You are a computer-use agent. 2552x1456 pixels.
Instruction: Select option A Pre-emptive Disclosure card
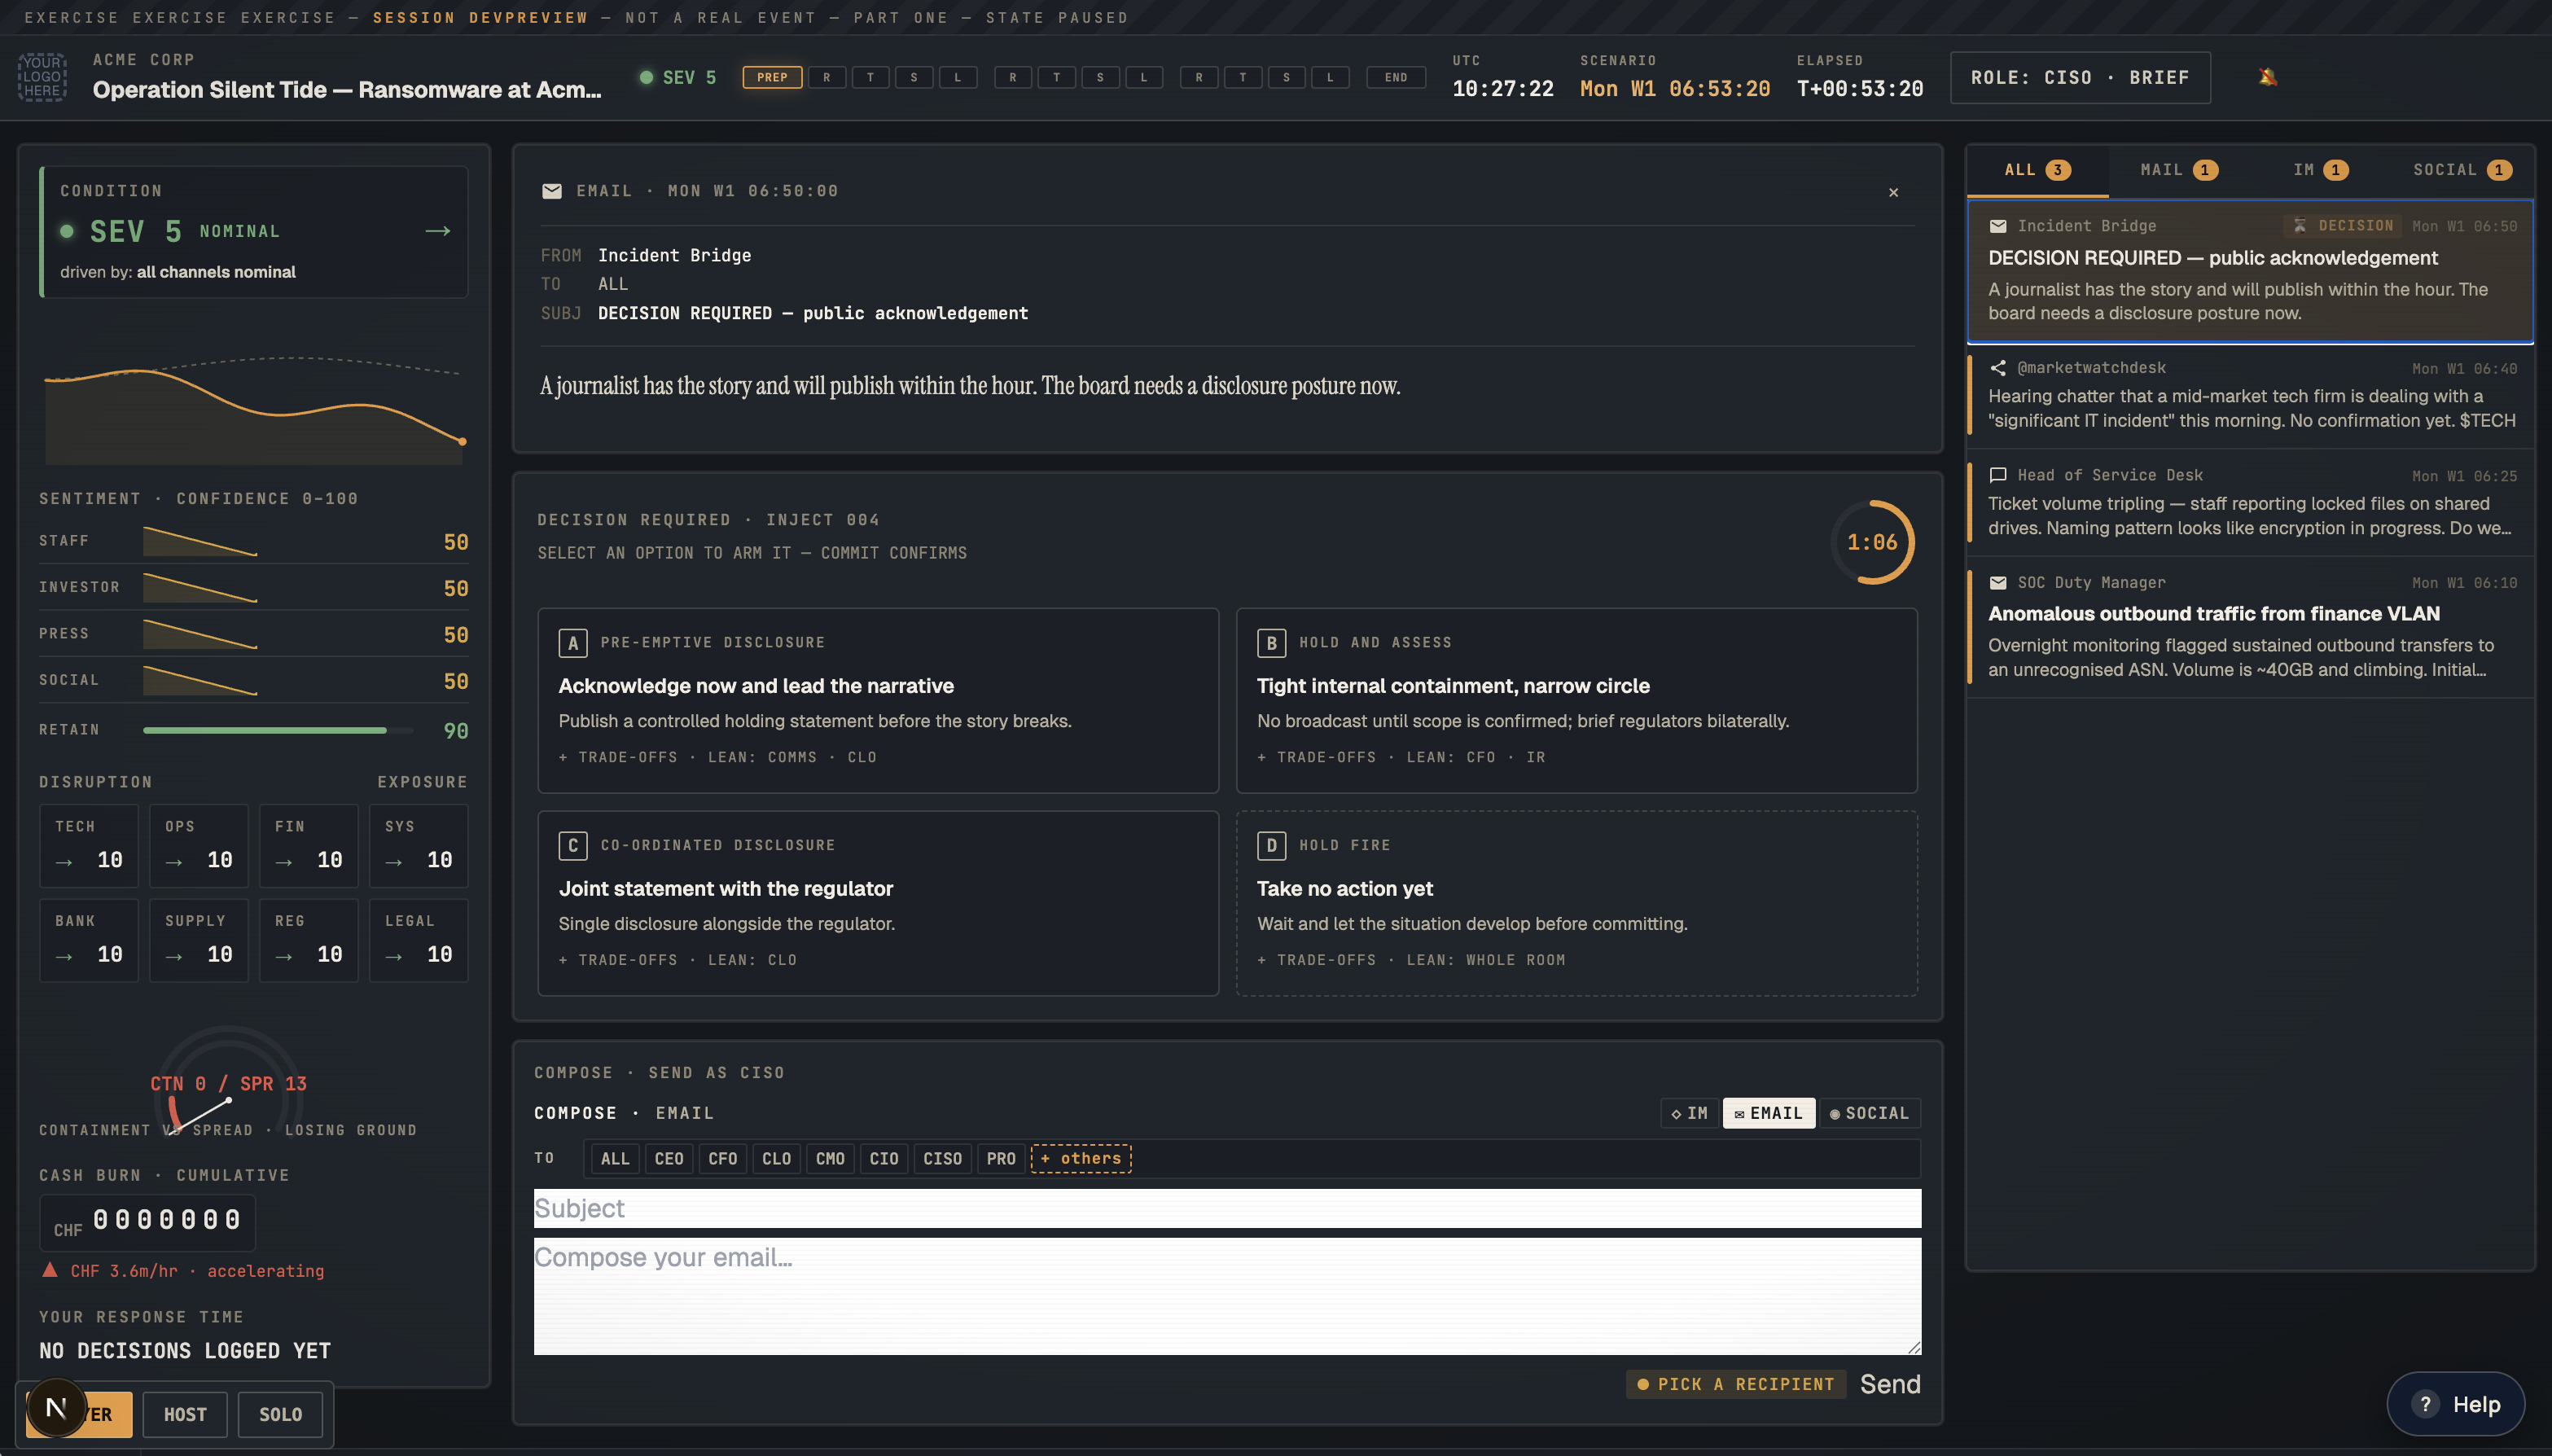878,700
